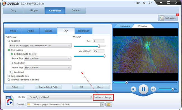This screenshot has width=182, height=110.
Task: Choose Left/Right (Side by side)
Action: pos(12,54)
